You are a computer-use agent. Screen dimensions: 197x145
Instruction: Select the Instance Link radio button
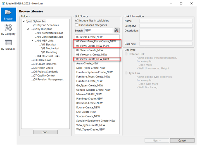[127, 54]
